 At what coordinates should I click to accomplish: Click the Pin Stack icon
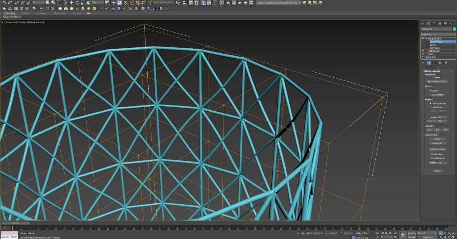(423, 63)
